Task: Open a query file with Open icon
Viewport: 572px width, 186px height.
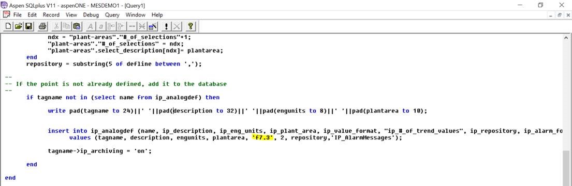Action: [x=18, y=26]
